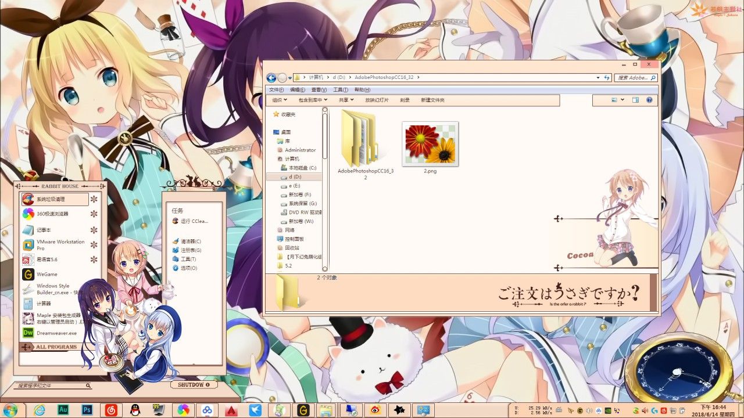Click the 新建文件夹 button

click(x=432, y=100)
